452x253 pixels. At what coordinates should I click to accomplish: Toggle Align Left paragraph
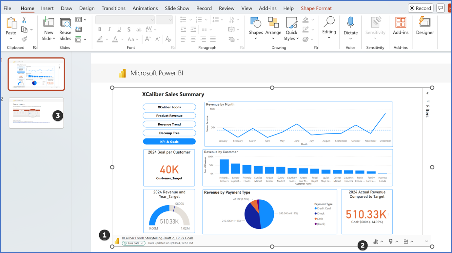(x=184, y=39)
